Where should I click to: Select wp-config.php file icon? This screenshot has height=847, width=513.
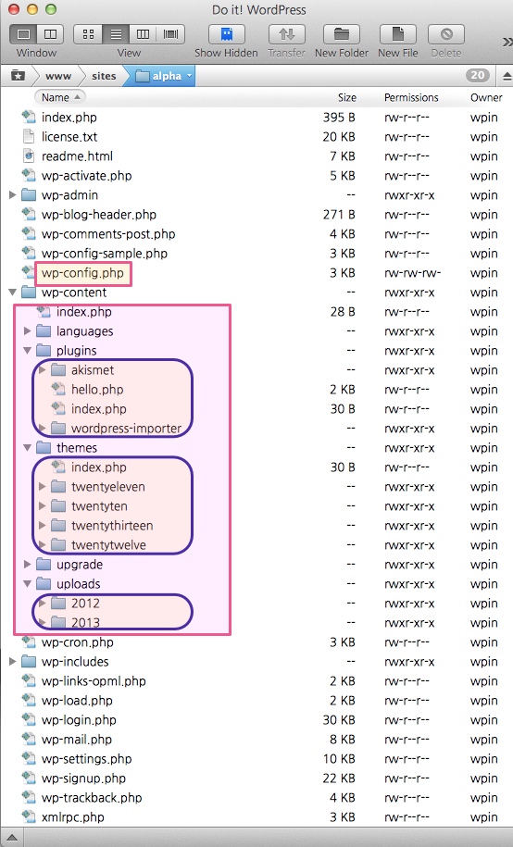coord(28,272)
